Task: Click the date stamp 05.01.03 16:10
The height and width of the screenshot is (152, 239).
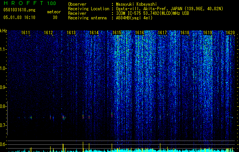Action: [19, 17]
